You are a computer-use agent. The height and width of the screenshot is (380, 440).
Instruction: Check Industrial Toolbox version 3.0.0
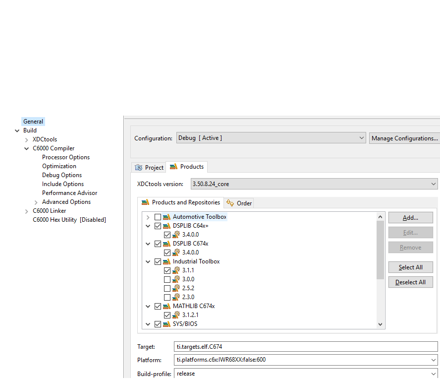coord(167,279)
